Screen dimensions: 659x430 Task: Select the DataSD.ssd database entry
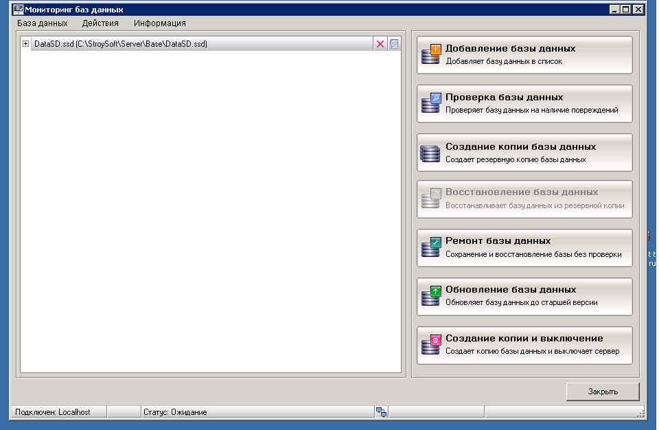120,44
